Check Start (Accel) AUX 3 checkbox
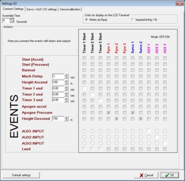This screenshot has height=181, width=185. click(x=165, y=58)
